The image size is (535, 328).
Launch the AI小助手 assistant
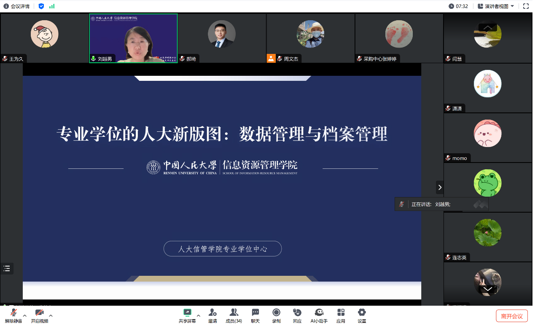319,312
